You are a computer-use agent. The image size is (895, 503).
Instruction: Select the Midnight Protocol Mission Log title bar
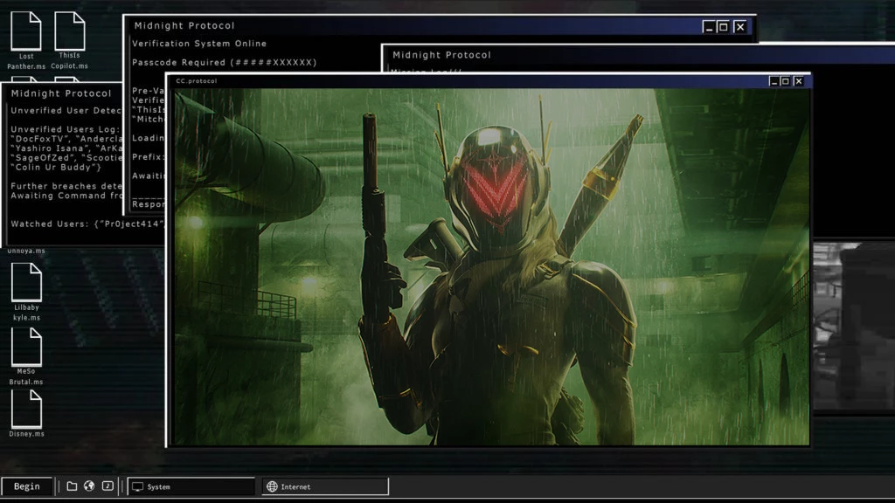638,55
